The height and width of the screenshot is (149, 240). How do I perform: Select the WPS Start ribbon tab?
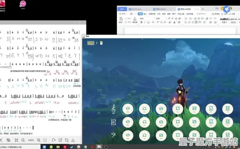coord(140,14)
